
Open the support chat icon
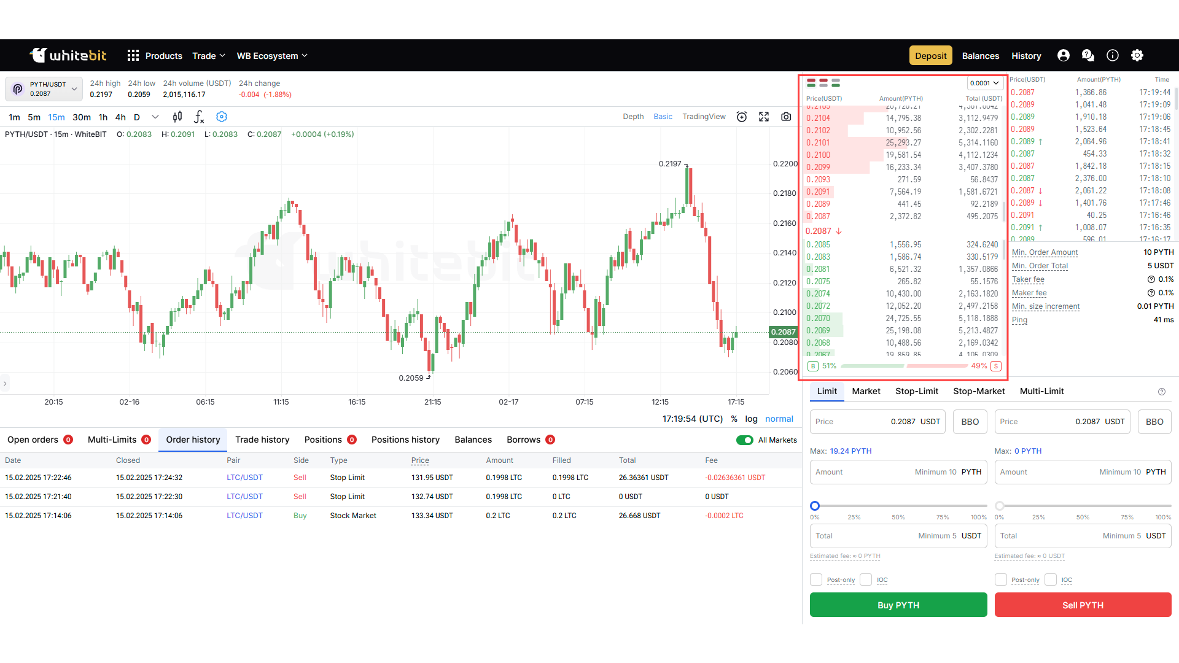[x=1088, y=55]
